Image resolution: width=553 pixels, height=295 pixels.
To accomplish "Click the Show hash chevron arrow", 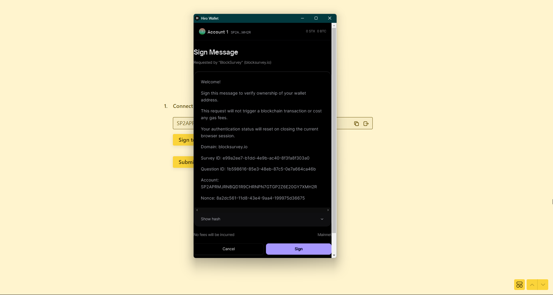I will [322, 219].
